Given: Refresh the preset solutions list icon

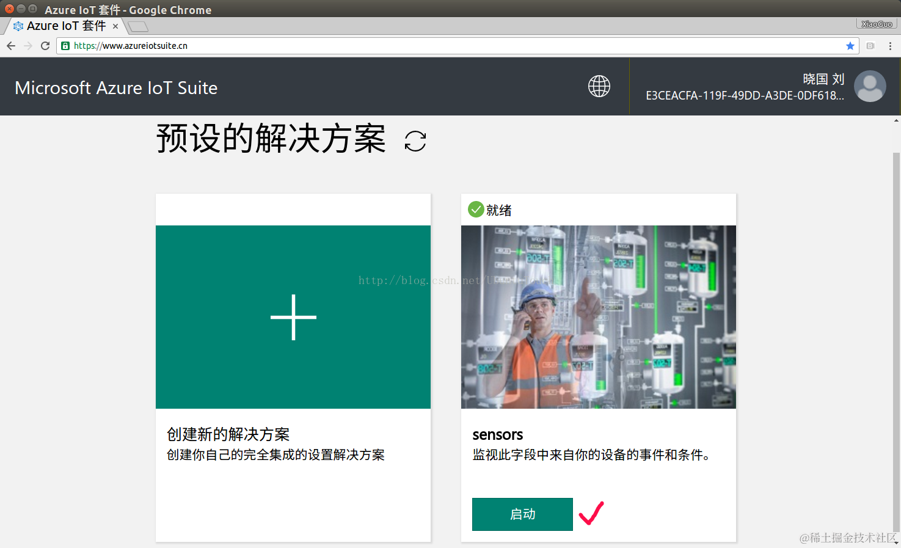Looking at the screenshot, I should tap(415, 141).
